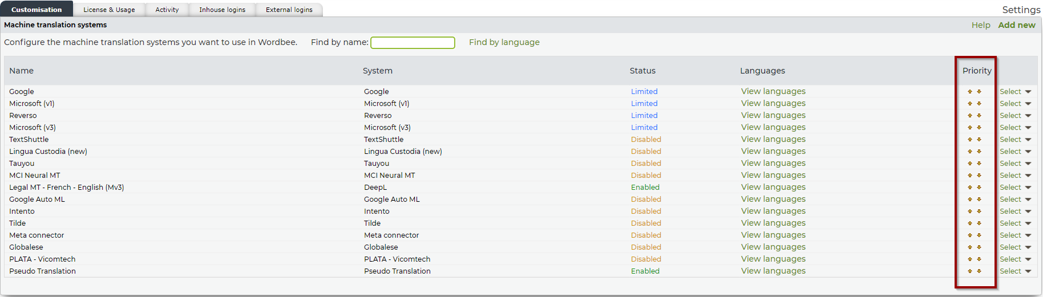The width and height of the screenshot is (1043, 297).
Task: Open the External logins tab
Action: pos(289,10)
